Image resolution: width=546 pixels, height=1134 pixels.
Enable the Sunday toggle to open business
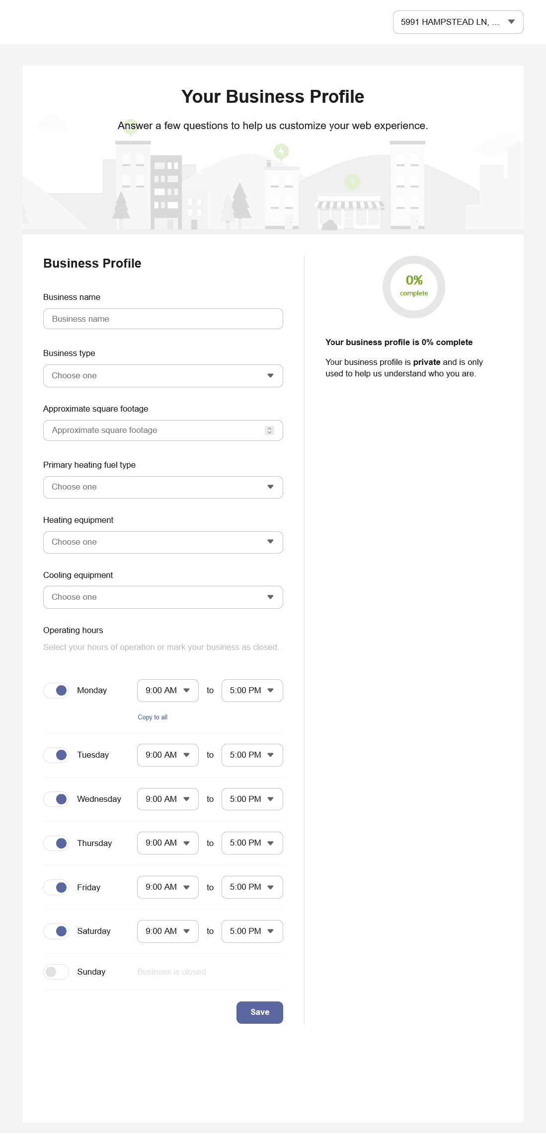point(56,972)
